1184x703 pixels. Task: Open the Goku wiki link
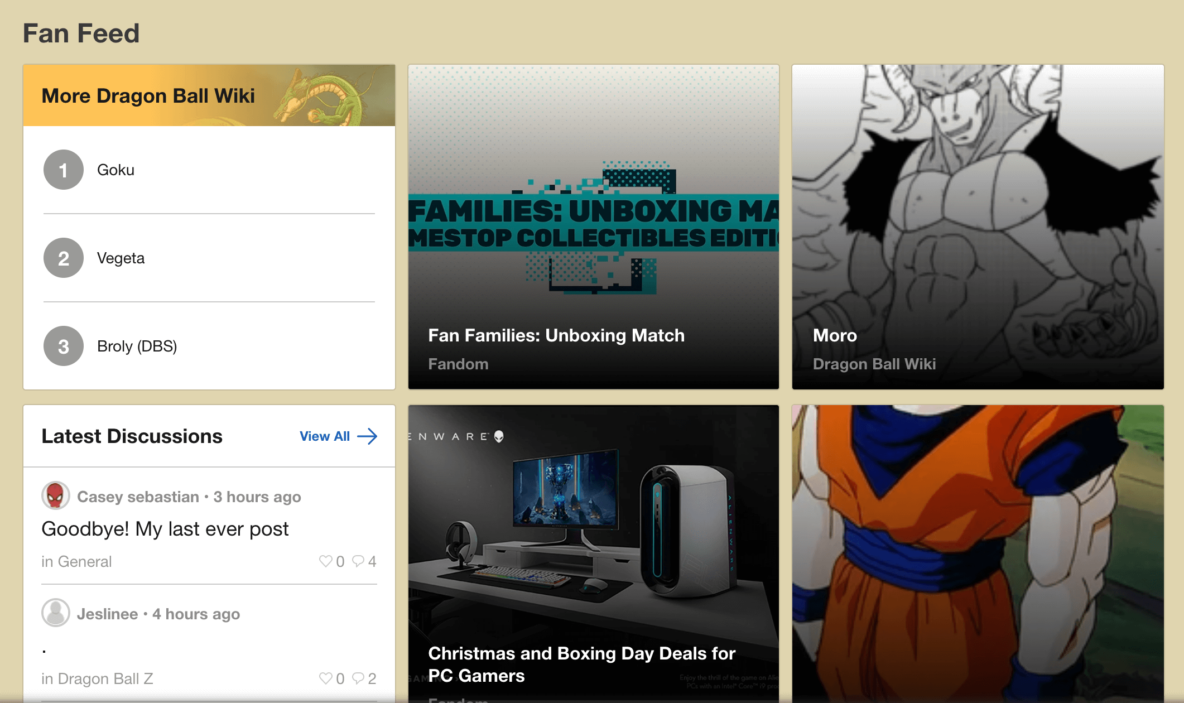tap(115, 170)
